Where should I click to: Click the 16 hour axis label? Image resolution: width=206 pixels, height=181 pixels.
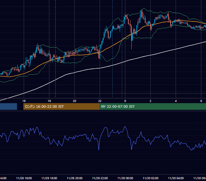[24, 101]
